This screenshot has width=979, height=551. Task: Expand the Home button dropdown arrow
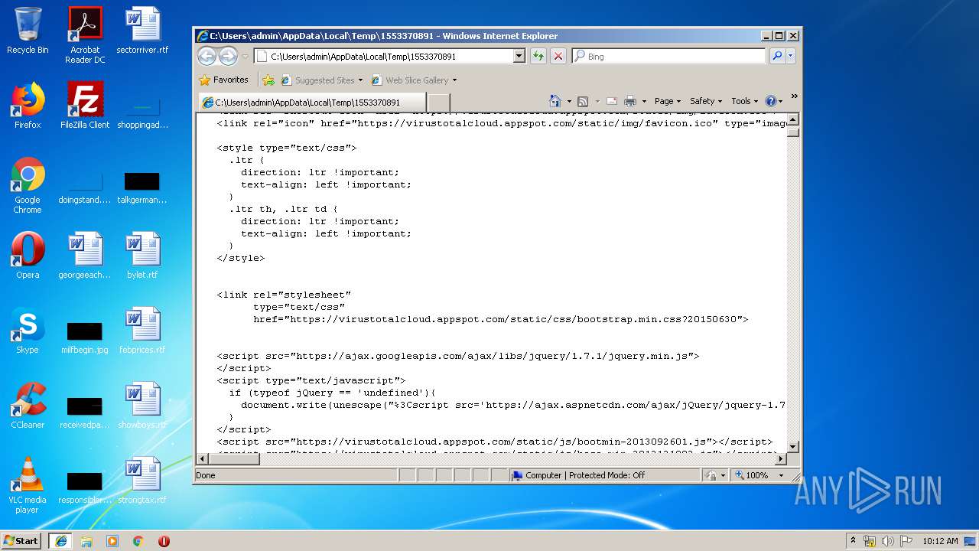pos(569,102)
